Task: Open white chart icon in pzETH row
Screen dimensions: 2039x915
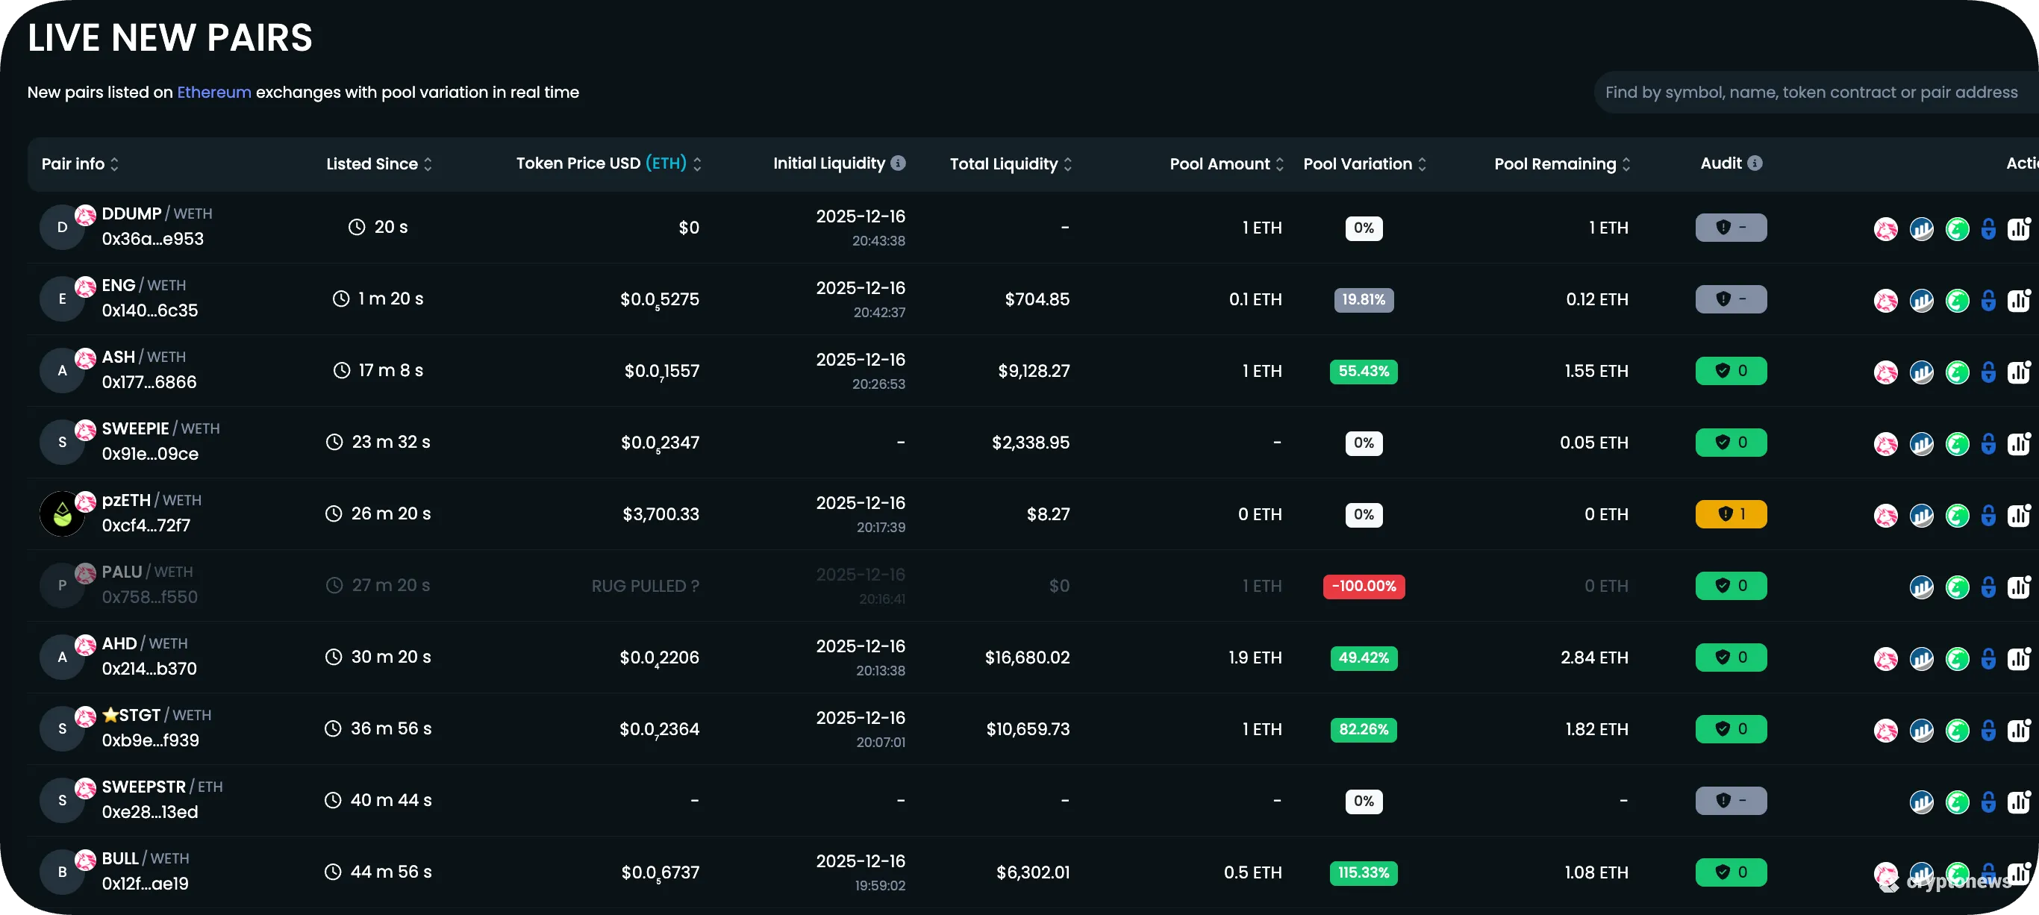Action: point(2018,515)
